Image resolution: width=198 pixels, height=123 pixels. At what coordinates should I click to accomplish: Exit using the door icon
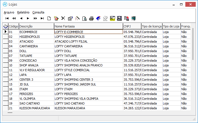(134, 18)
